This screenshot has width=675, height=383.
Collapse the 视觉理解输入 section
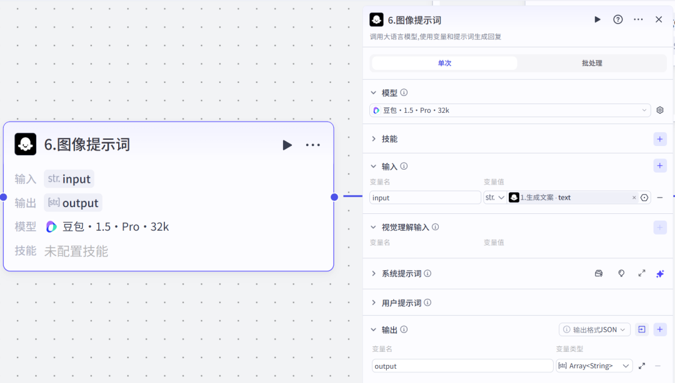374,227
